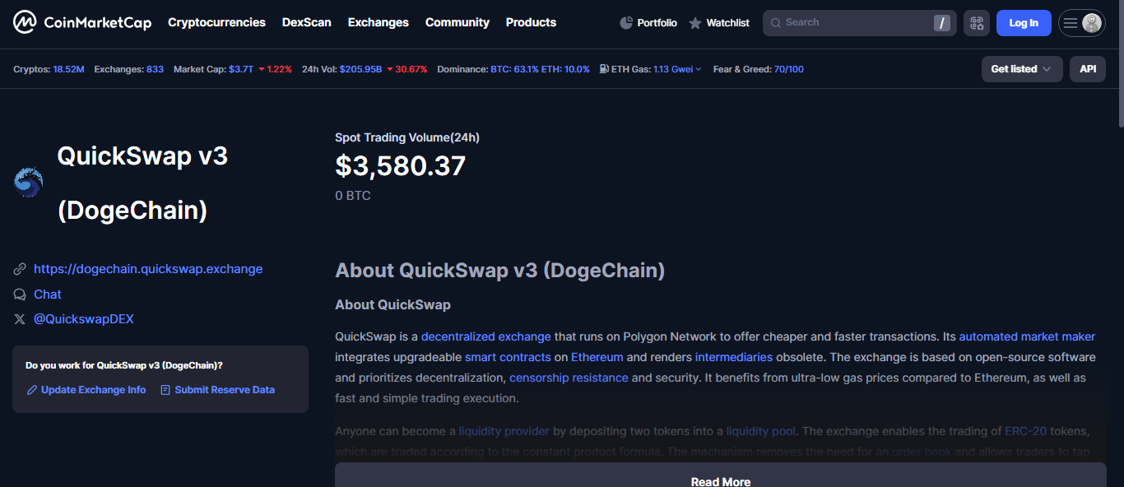1124x487 pixels.
Task: Expand the Get listed dropdown
Action: pyautogui.click(x=1022, y=69)
